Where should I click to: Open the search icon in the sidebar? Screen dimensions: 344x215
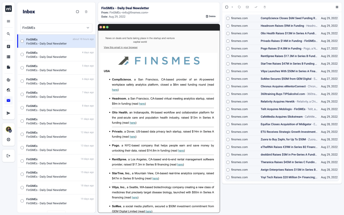point(8,34)
